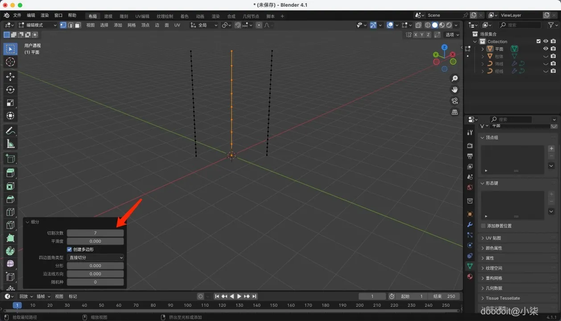Switch to the 建模 workspace tab
The width and height of the screenshot is (561, 321).
click(108, 16)
